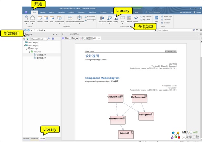Click the Home Page link in Help group
The height and width of the screenshot is (142, 204).
168,17
